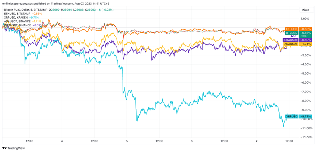317x152 pixels.
Task: Click the −7.00% price scale label
Action: click(305, 91)
